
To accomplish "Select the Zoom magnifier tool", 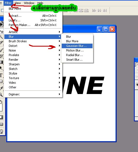I will click(x=1, y=95).
